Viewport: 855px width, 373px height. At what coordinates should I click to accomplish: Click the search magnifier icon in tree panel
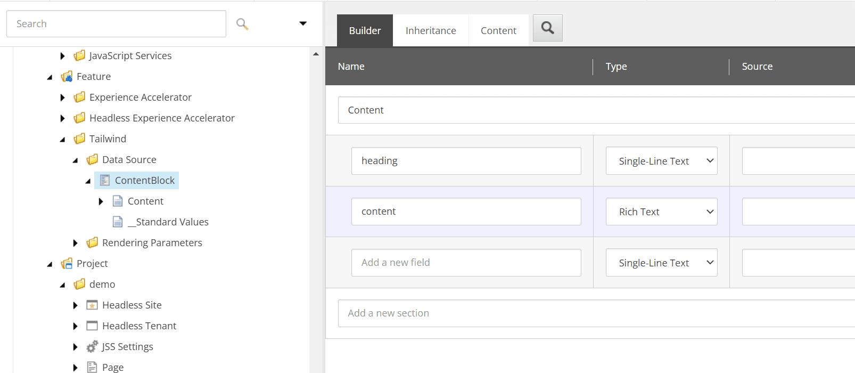pos(242,24)
